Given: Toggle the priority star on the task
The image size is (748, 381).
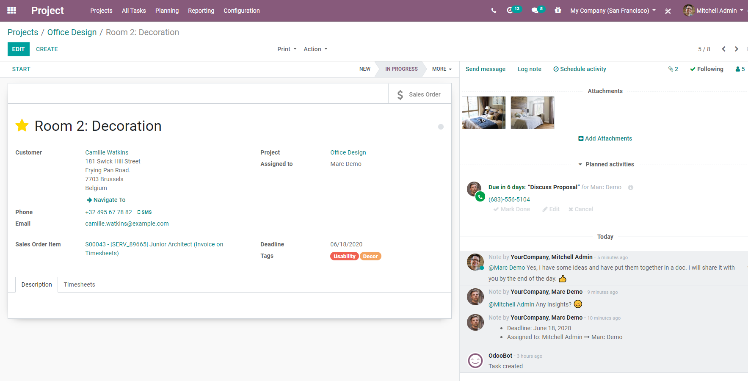Looking at the screenshot, I should 22,126.
